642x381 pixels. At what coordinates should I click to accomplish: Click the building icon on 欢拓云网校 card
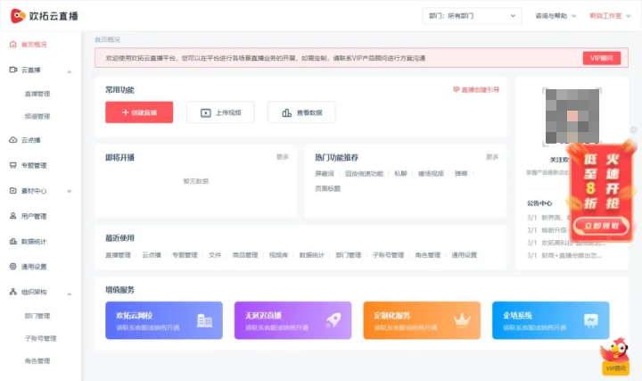click(x=204, y=320)
